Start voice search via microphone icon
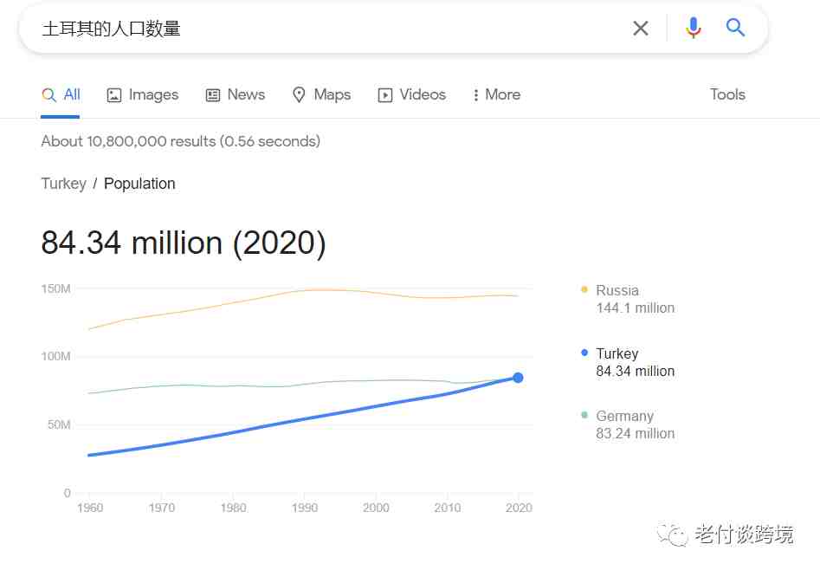The image size is (820, 570). [693, 29]
